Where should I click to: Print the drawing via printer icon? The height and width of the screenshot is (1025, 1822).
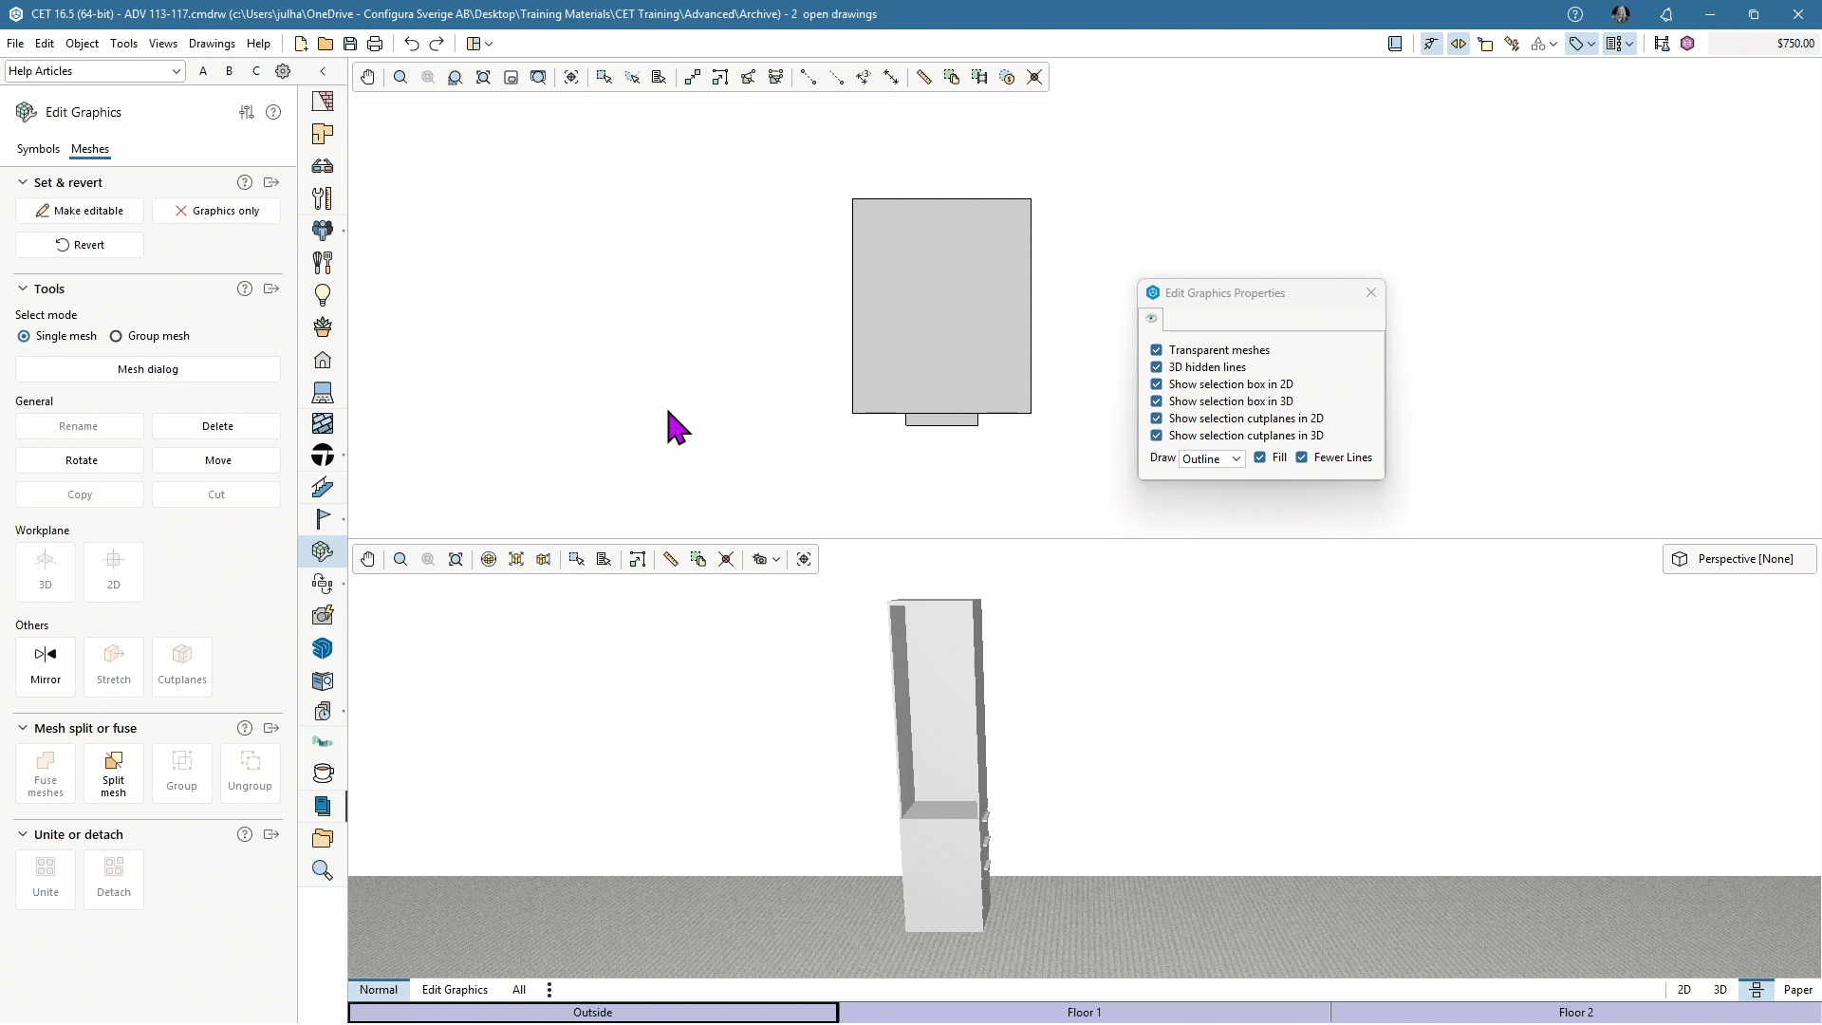click(x=375, y=44)
